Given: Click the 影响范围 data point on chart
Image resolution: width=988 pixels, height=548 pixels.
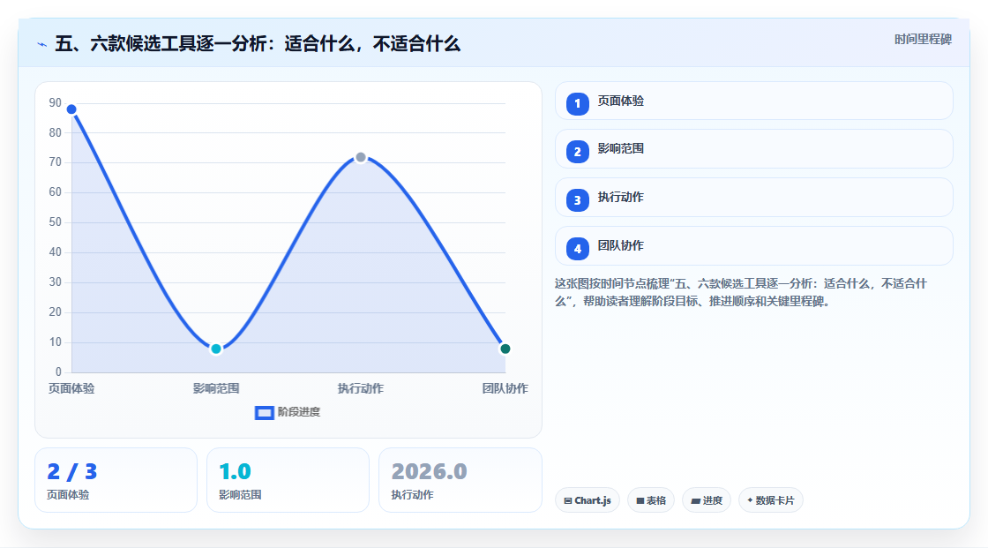Looking at the screenshot, I should point(216,349).
